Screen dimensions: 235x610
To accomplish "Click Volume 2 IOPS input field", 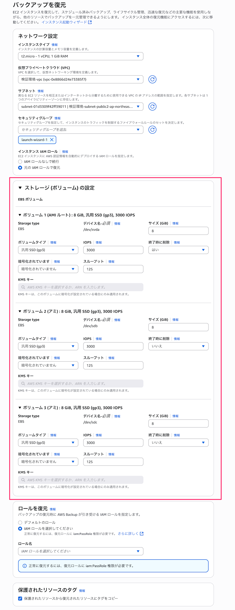I will [113, 346].
